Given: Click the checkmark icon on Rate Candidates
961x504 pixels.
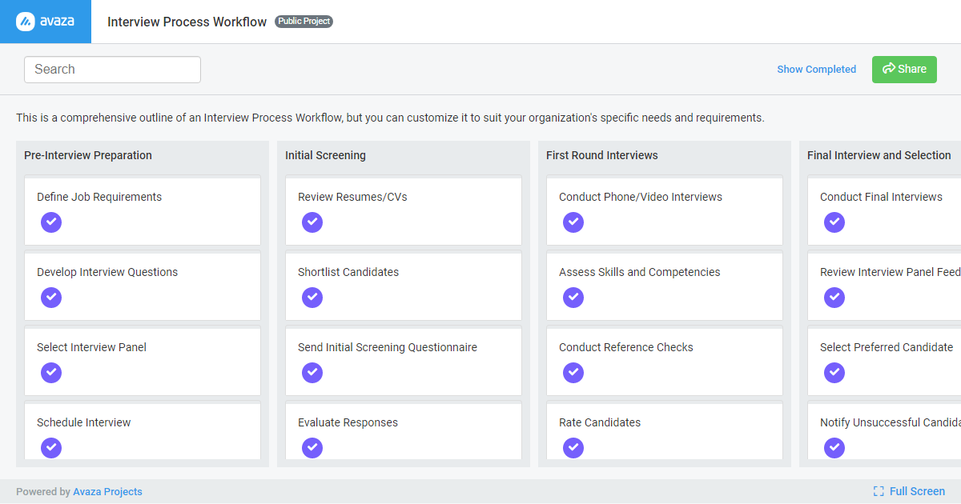Looking at the screenshot, I should pos(573,448).
